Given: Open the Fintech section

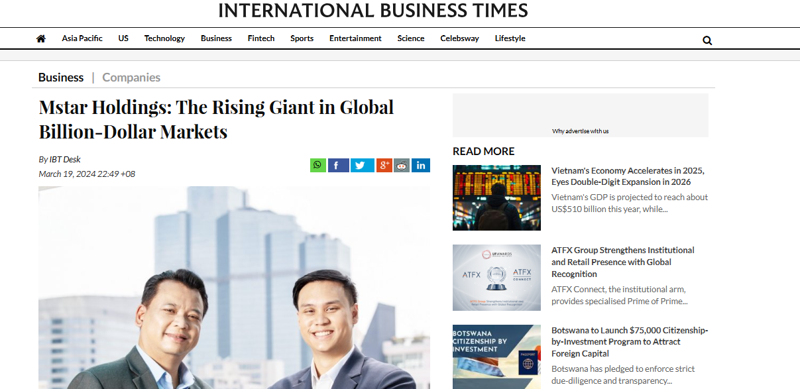Looking at the screenshot, I should click(x=260, y=38).
